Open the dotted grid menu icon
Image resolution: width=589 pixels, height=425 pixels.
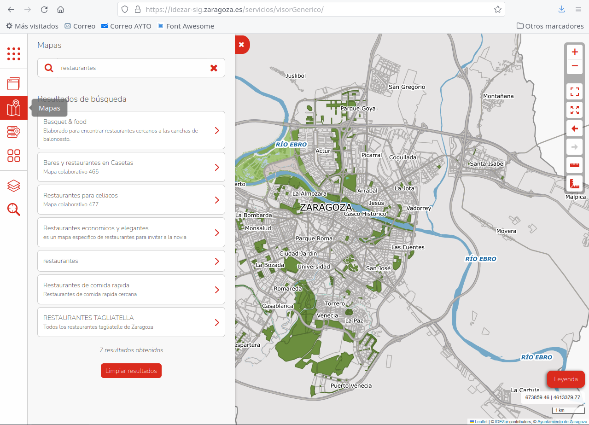(x=14, y=54)
